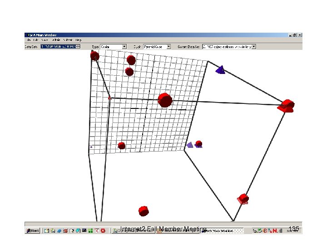Image resolution: width=327 pixels, height=245 pixels.
Task: Select the red glyph at far right vertex
Action: click(x=286, y=106)
